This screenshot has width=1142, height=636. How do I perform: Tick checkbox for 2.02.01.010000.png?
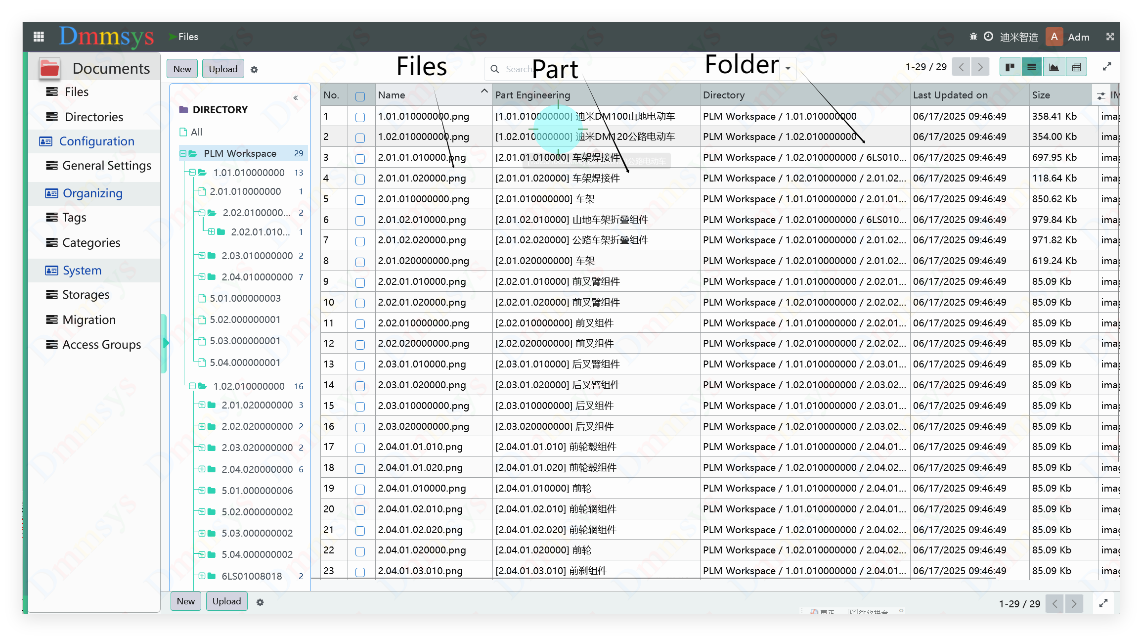coord(360,282)
